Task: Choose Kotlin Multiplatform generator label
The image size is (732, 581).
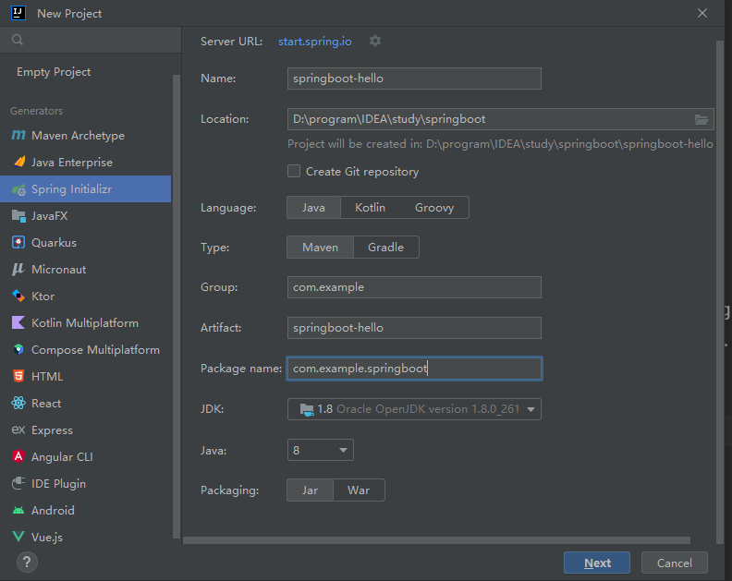Action: (x=85, y=323)
